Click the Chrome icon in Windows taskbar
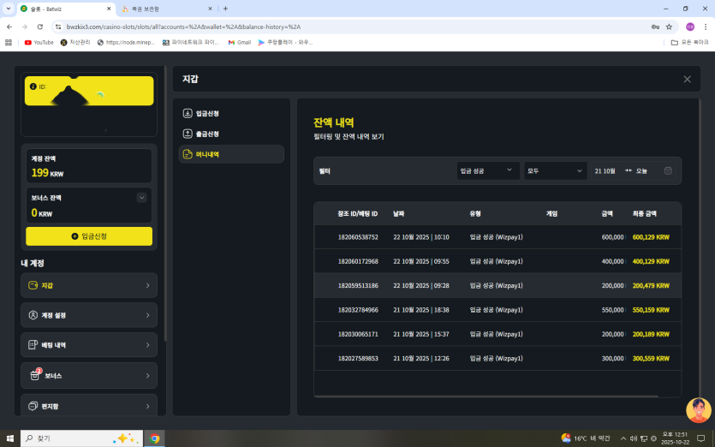715x447 pixels. click(x=154, y=438)
